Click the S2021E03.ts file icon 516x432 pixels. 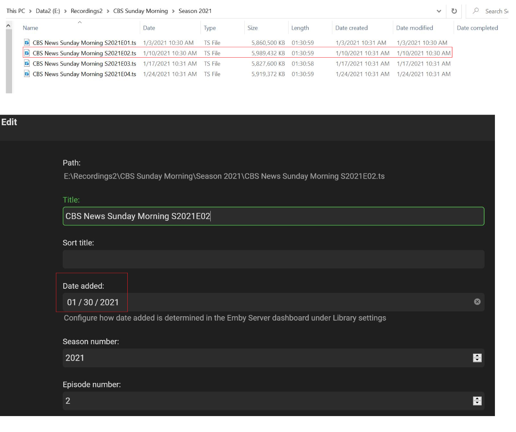coord(27,64)
